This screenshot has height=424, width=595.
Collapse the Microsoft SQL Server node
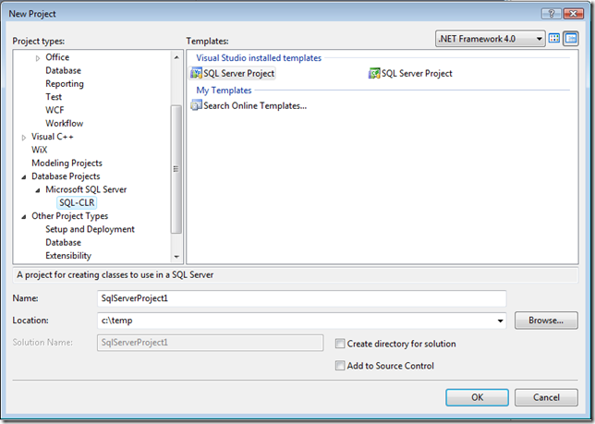coord(38,190)
